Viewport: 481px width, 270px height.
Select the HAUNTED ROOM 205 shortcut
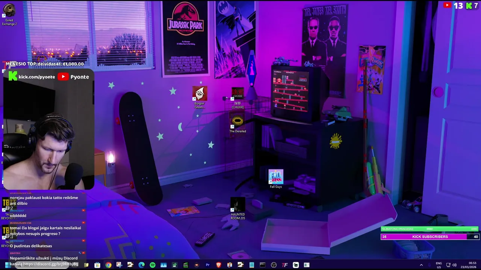pyautogui.click(x=238, y=208)
